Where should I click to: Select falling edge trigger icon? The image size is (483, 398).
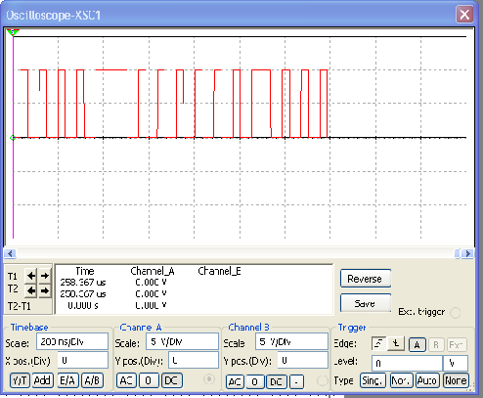coord(396,344)
